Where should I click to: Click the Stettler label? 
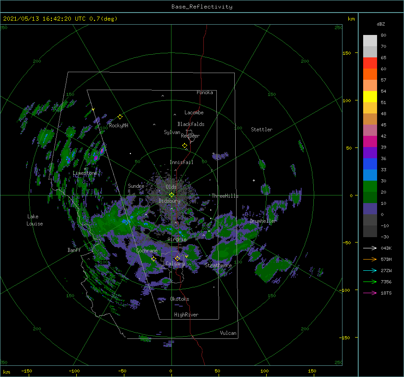[x=262, y=130]
